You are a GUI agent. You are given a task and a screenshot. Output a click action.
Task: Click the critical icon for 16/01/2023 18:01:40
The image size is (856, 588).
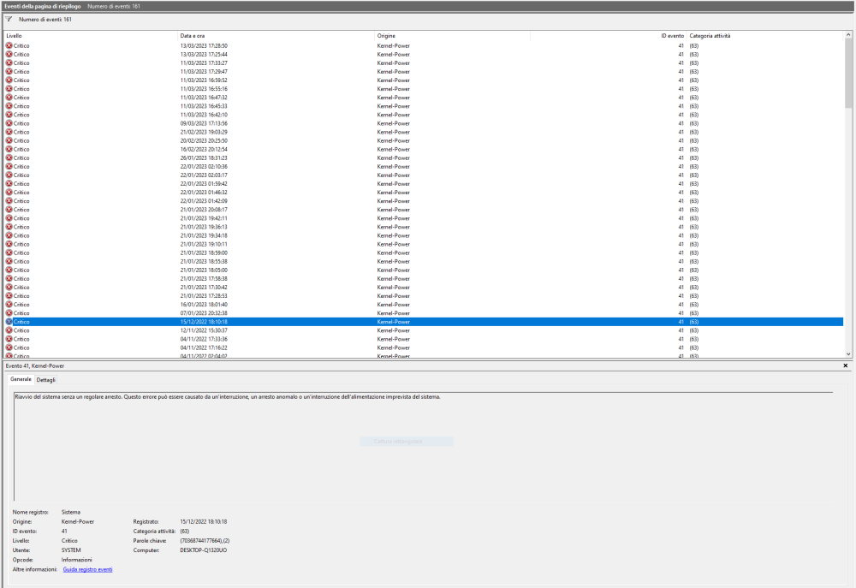[9, 305]
